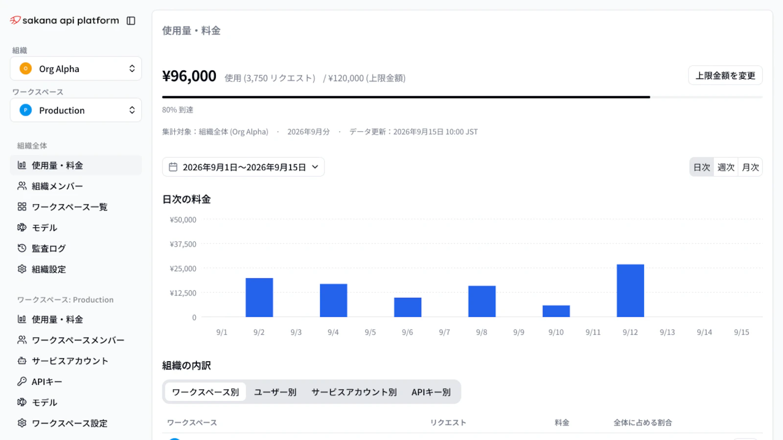This screenshot has width=783, height=440.
Task: Open 組織設定 gear item
Action: pyautogui.click(x=76, y=269)
